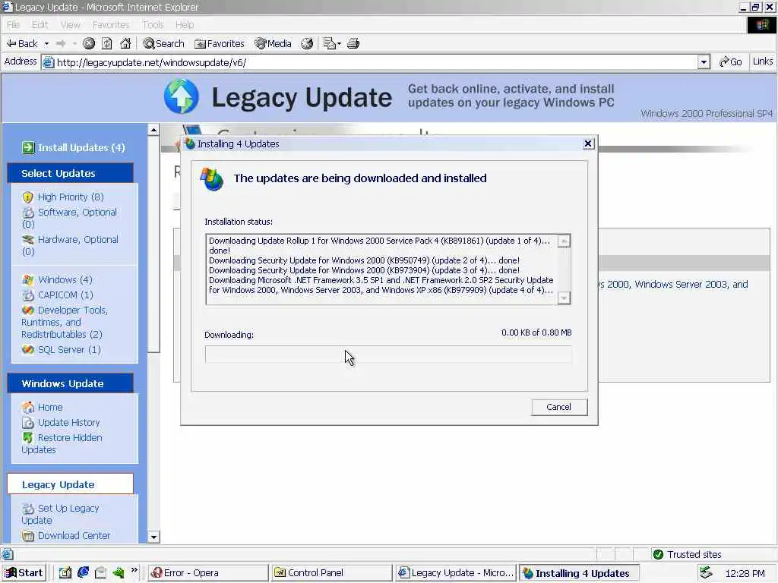Click the Download Center icon
Image resolution: width=778 pixels, height=583 pixels.
(28, 536)
